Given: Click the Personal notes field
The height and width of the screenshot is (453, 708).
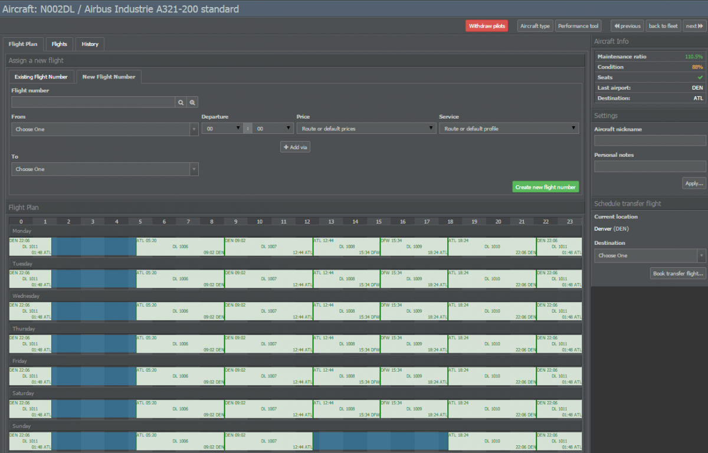Looking at the screenshot, I should [650, 166].
